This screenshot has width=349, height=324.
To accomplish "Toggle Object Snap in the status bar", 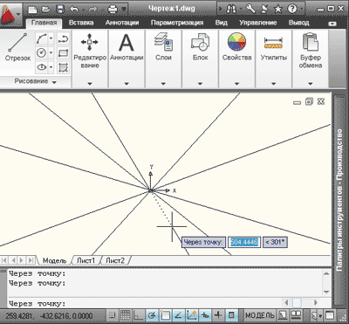I will click(x=166, y=315).
